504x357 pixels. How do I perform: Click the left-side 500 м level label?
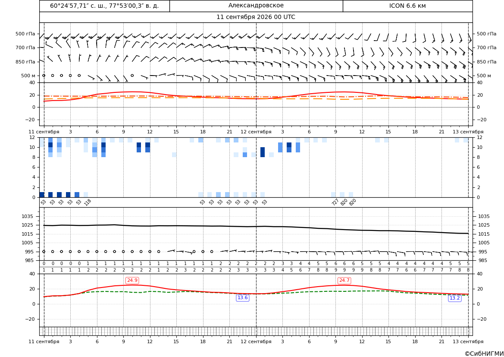click(x=28, y=76)
